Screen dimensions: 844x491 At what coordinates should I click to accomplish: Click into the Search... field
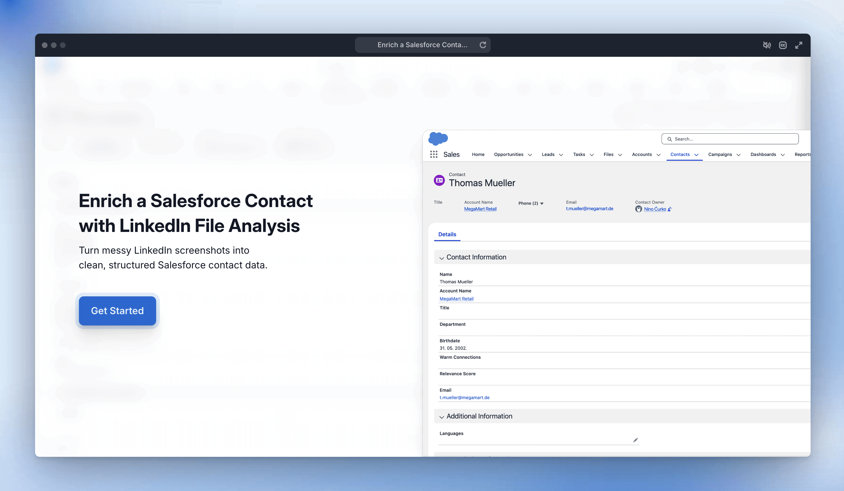733,139
